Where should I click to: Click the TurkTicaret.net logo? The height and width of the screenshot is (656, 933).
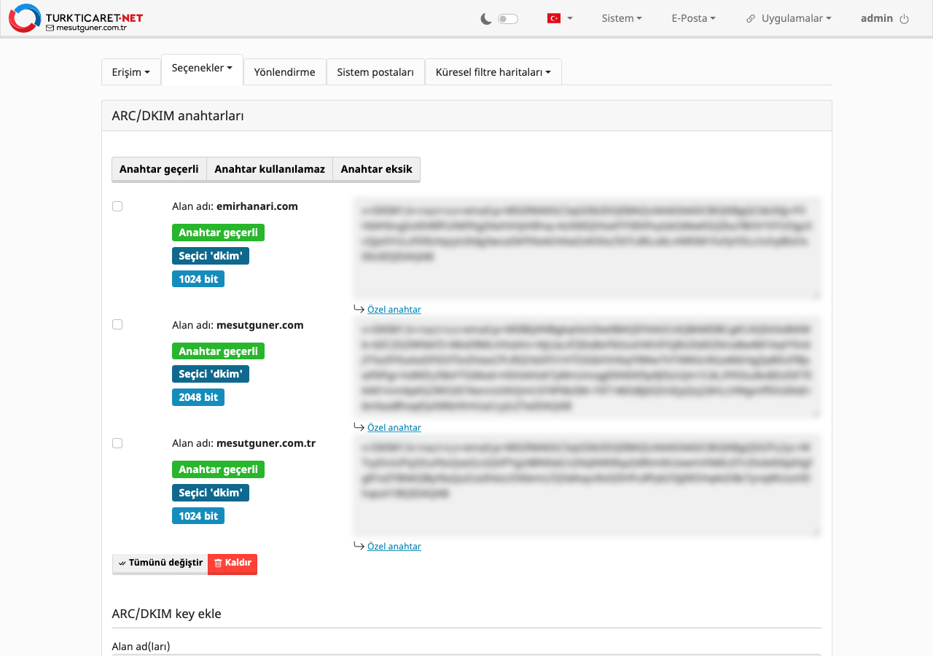pos(76,18)
